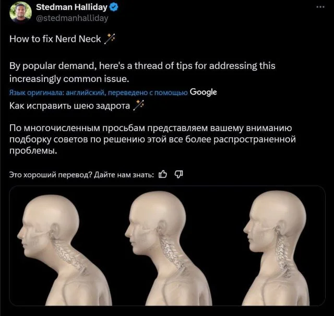
Task: Click the Google logo in translation notice
Action: (203, 92)
